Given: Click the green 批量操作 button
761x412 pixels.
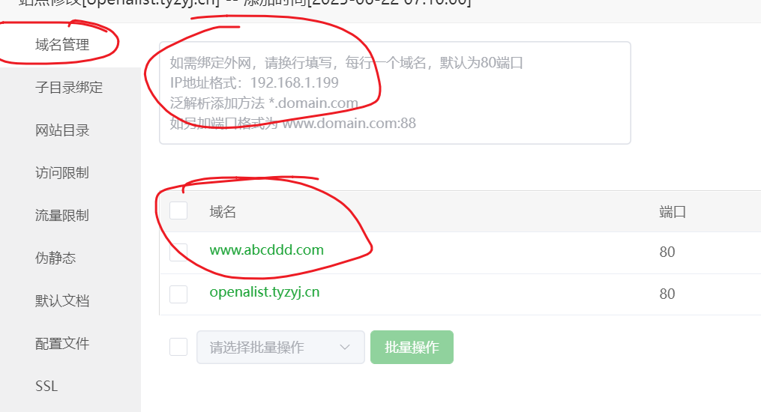Looking at the screenshot, I should (x=412, y=347).
